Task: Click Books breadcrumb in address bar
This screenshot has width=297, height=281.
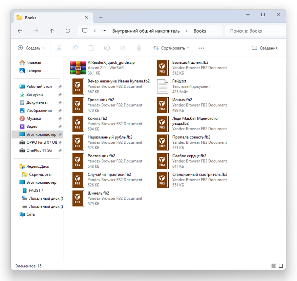Action: 200,31
